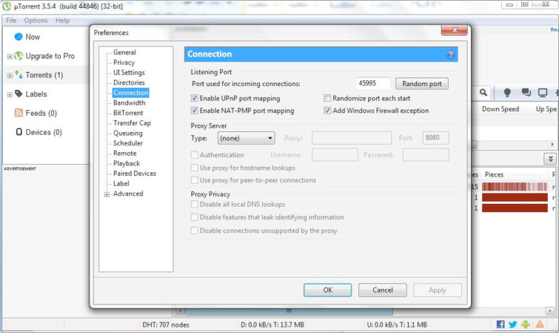Viewport: 559px width, 333px height.
Task: Select Privacy in preferences tree
Action: tap(124, 62)
